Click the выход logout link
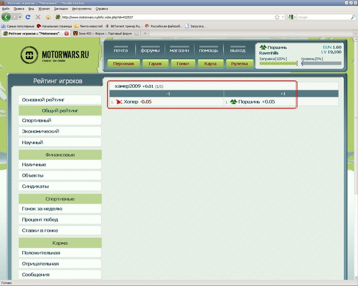 (x=238, y=50)
